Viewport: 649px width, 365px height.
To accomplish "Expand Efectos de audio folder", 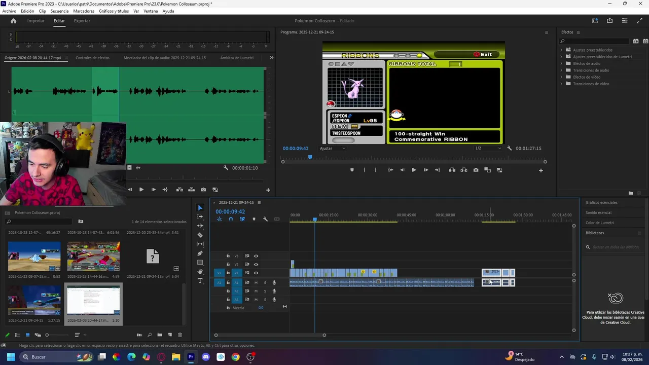I will pos(561,63).
